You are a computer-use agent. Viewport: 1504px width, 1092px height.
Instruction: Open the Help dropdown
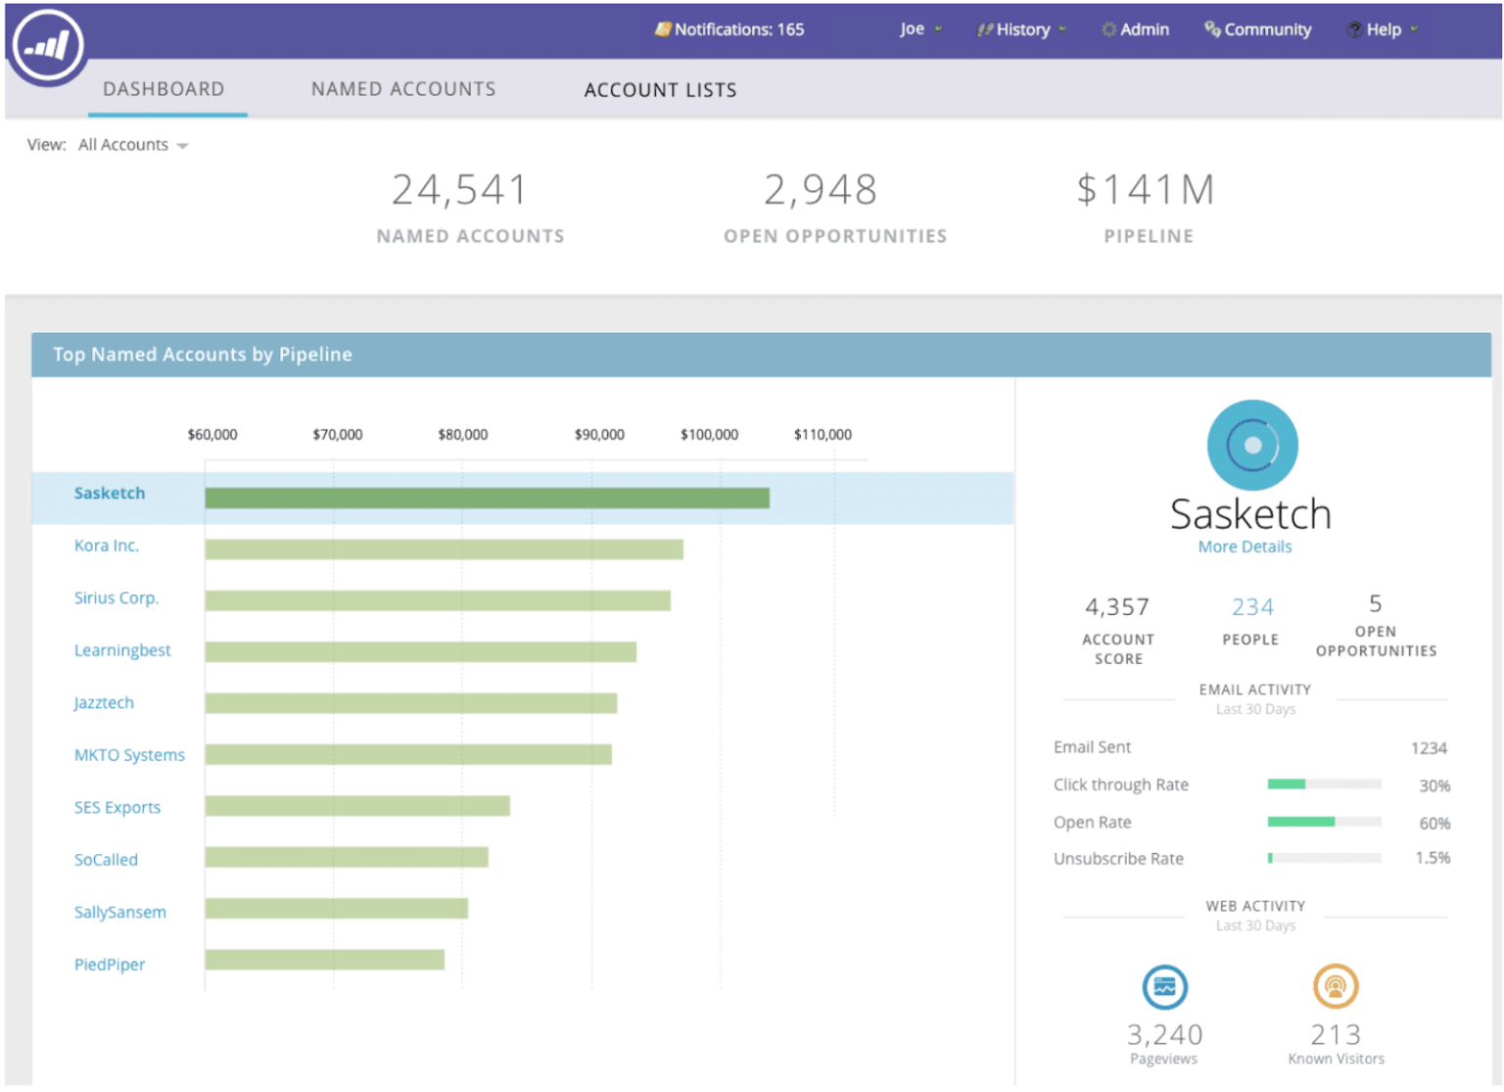pyautogui.click(x=1383, y=29)
